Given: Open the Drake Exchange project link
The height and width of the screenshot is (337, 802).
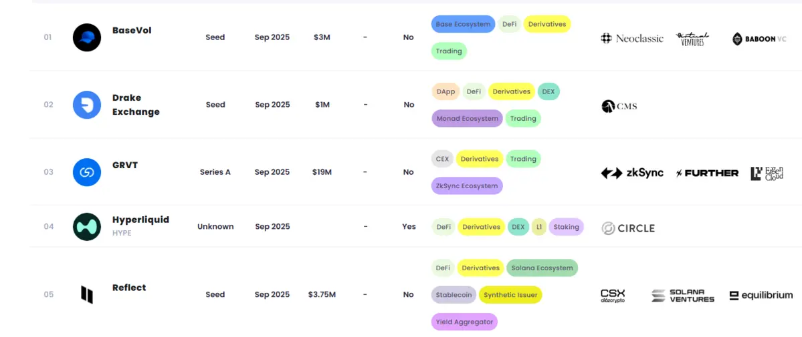Looking at the screenshot, I should (x=136, y=105).
